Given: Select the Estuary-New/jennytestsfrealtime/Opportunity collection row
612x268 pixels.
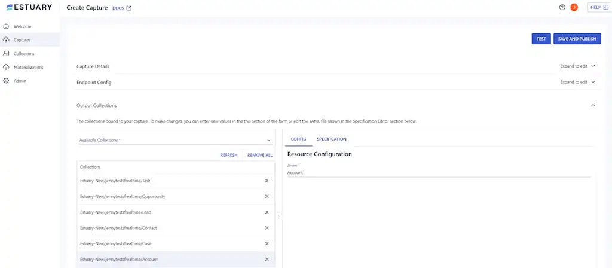Looking at the screenshot, I should (x=176, y=196).
